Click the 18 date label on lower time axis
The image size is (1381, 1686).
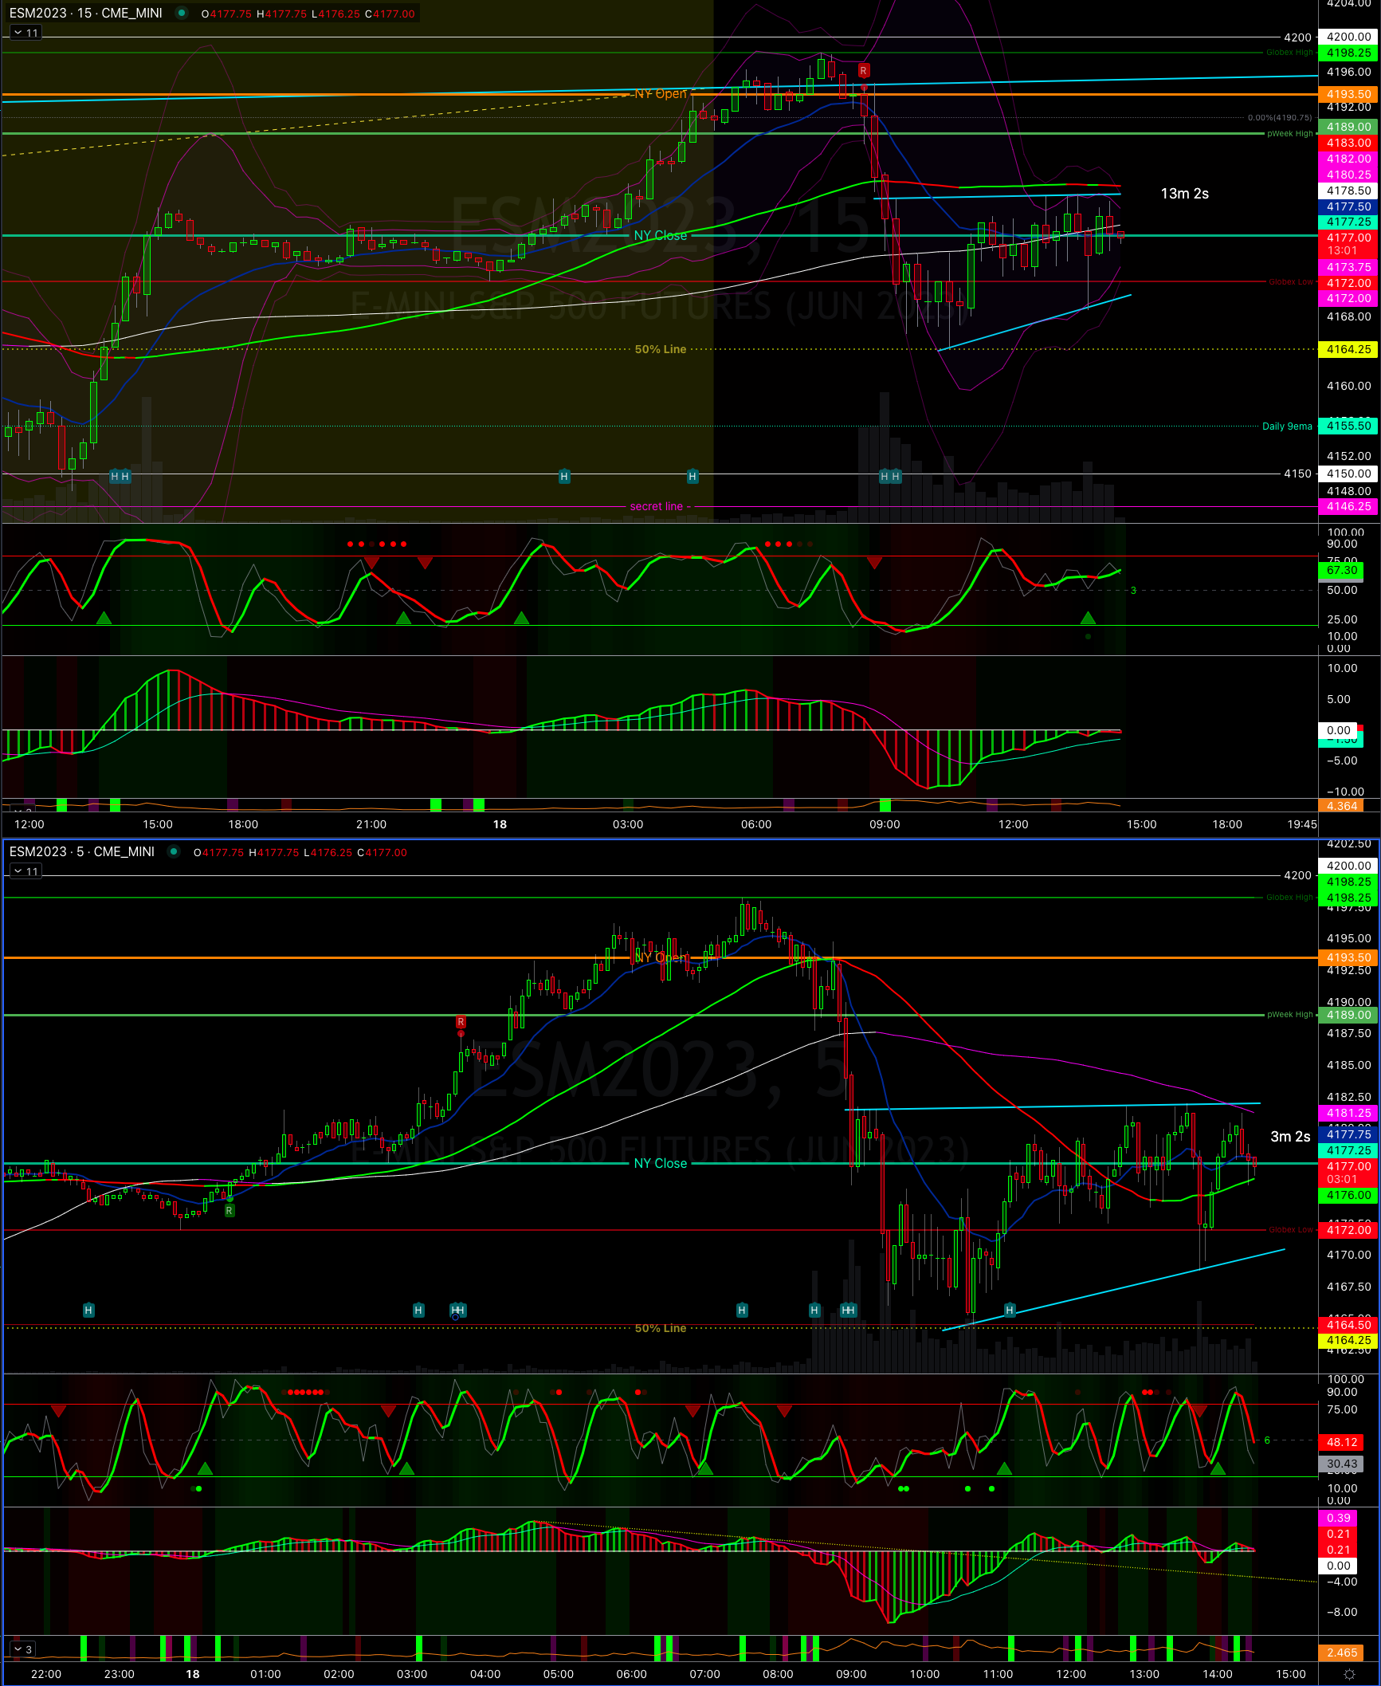click(193, 1674)
